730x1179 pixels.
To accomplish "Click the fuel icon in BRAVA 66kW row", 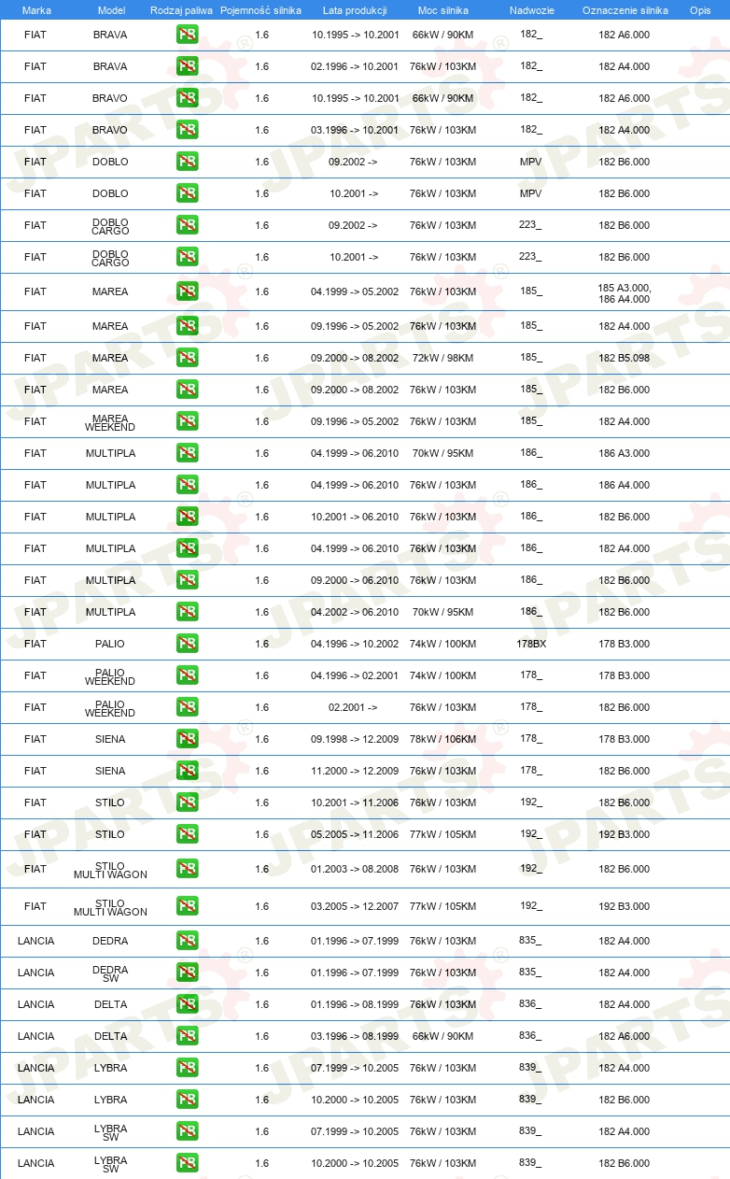I will click(187, 35).
